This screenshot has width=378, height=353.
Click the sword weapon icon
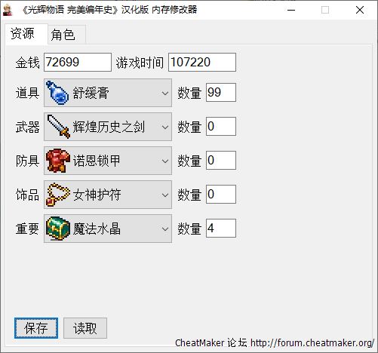click(58, 127)
